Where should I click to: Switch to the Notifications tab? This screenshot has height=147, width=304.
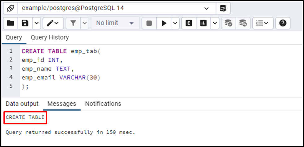pyautogui.click(x=103, y=104)
